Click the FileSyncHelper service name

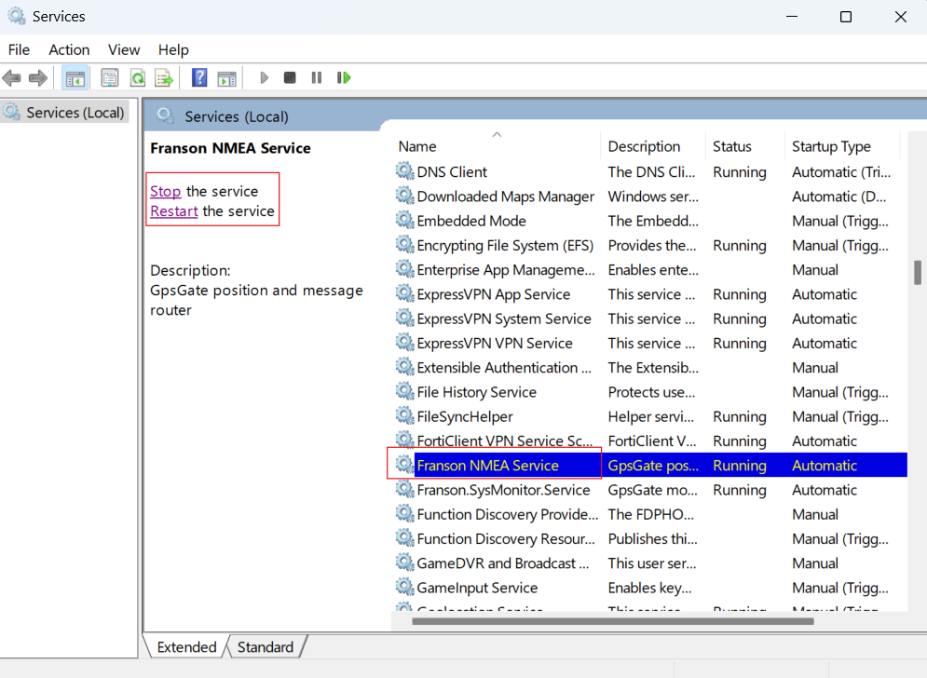[465, 416]
